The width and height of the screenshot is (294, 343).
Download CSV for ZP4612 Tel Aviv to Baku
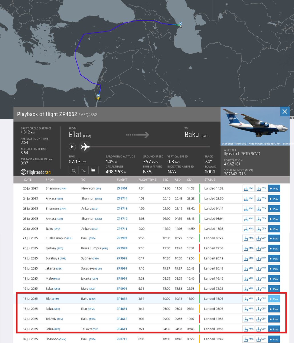261,319
